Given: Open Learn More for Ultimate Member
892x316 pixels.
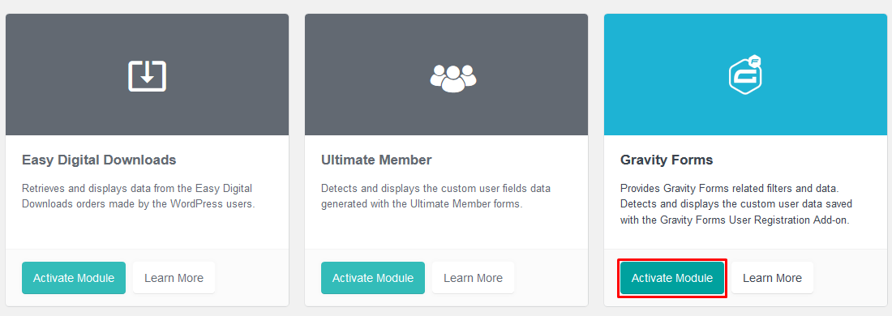Looking at the screenshot, I should point(473,278).
